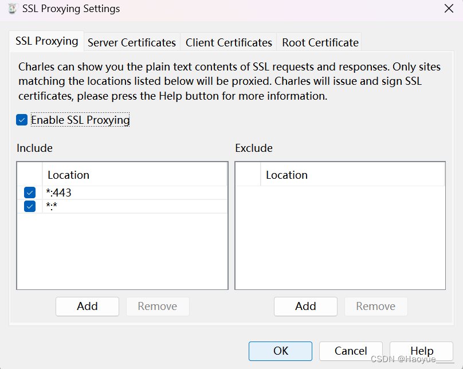The height and width of the screenshot is (369, 463).
Task: Click Add under the Exclude list
Action: pyautogui.click(x=305, y=307)
